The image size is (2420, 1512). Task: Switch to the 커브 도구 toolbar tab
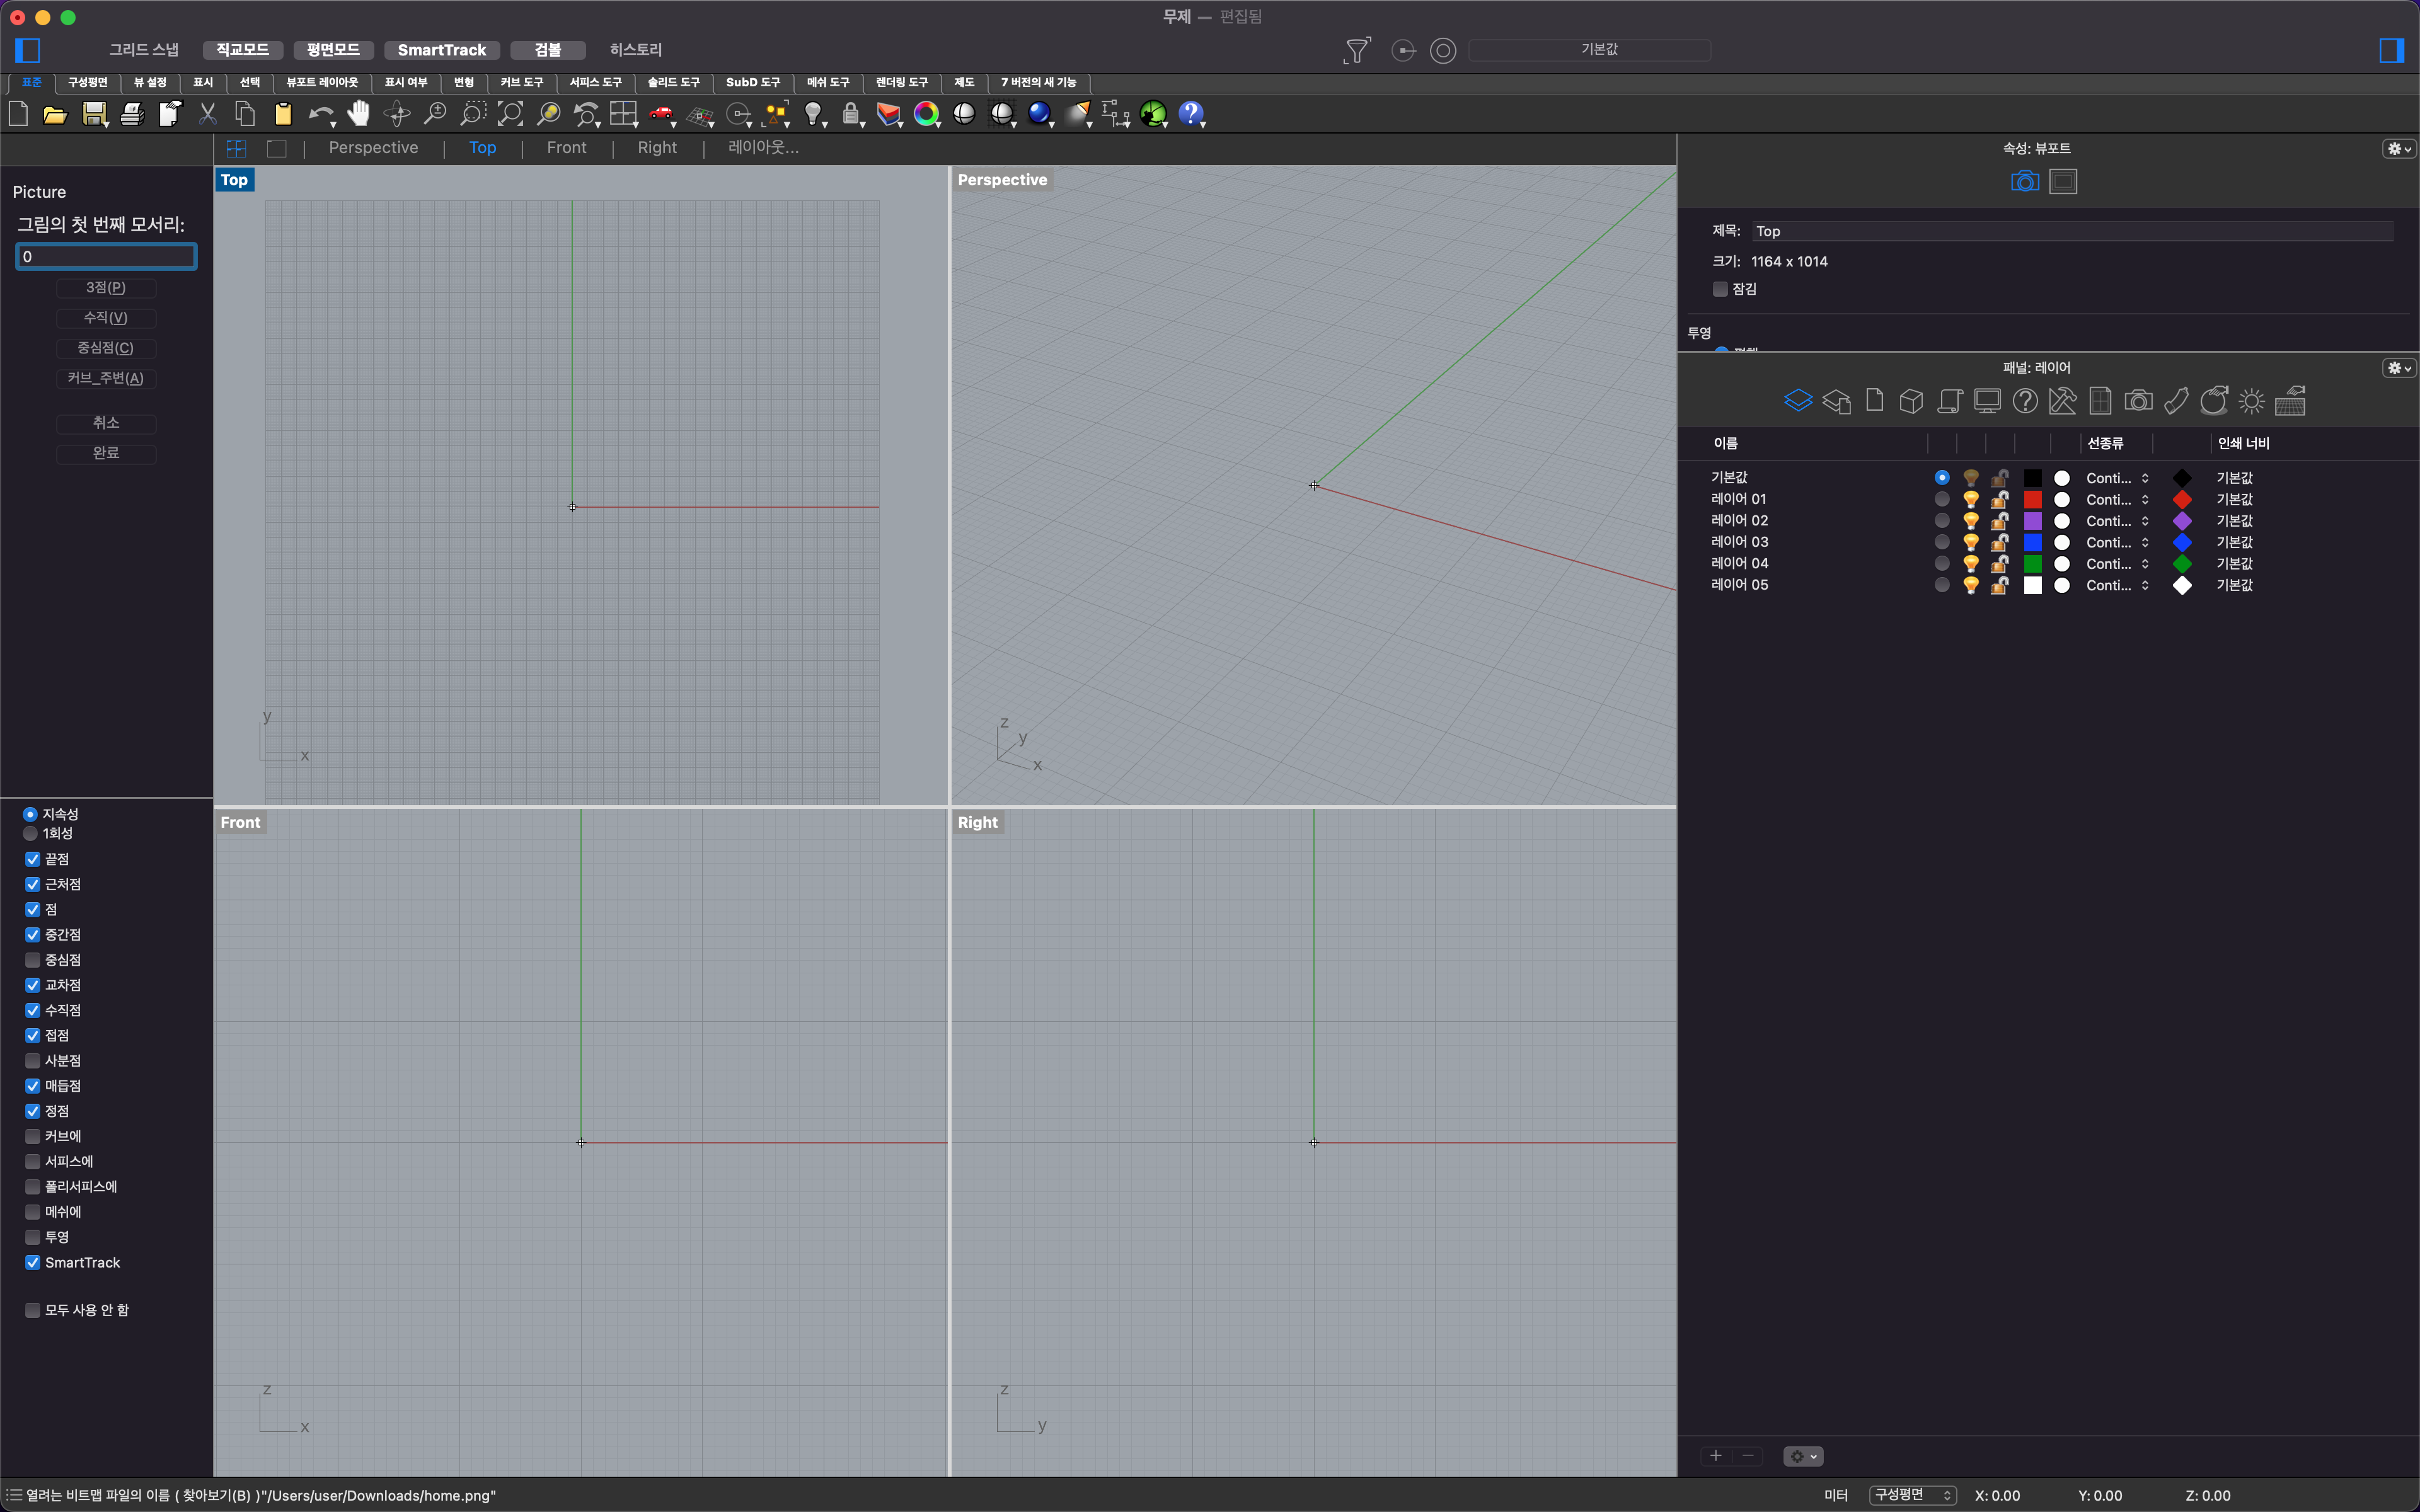click(521, 82)
